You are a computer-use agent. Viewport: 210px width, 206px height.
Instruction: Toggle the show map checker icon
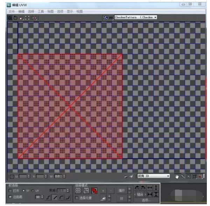point(105,18)
